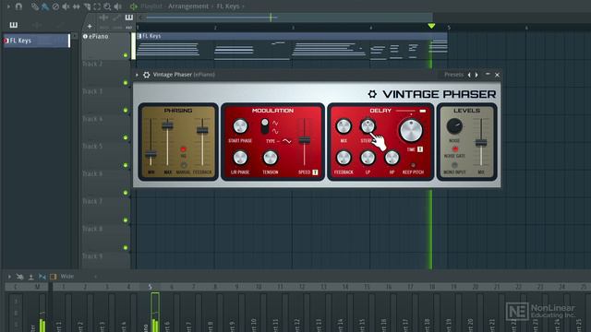The image size is (591, 332).
Task: Select the speaker playback tool in playlist toolbar
Action: pyautogui.click(x=118, y=6)
